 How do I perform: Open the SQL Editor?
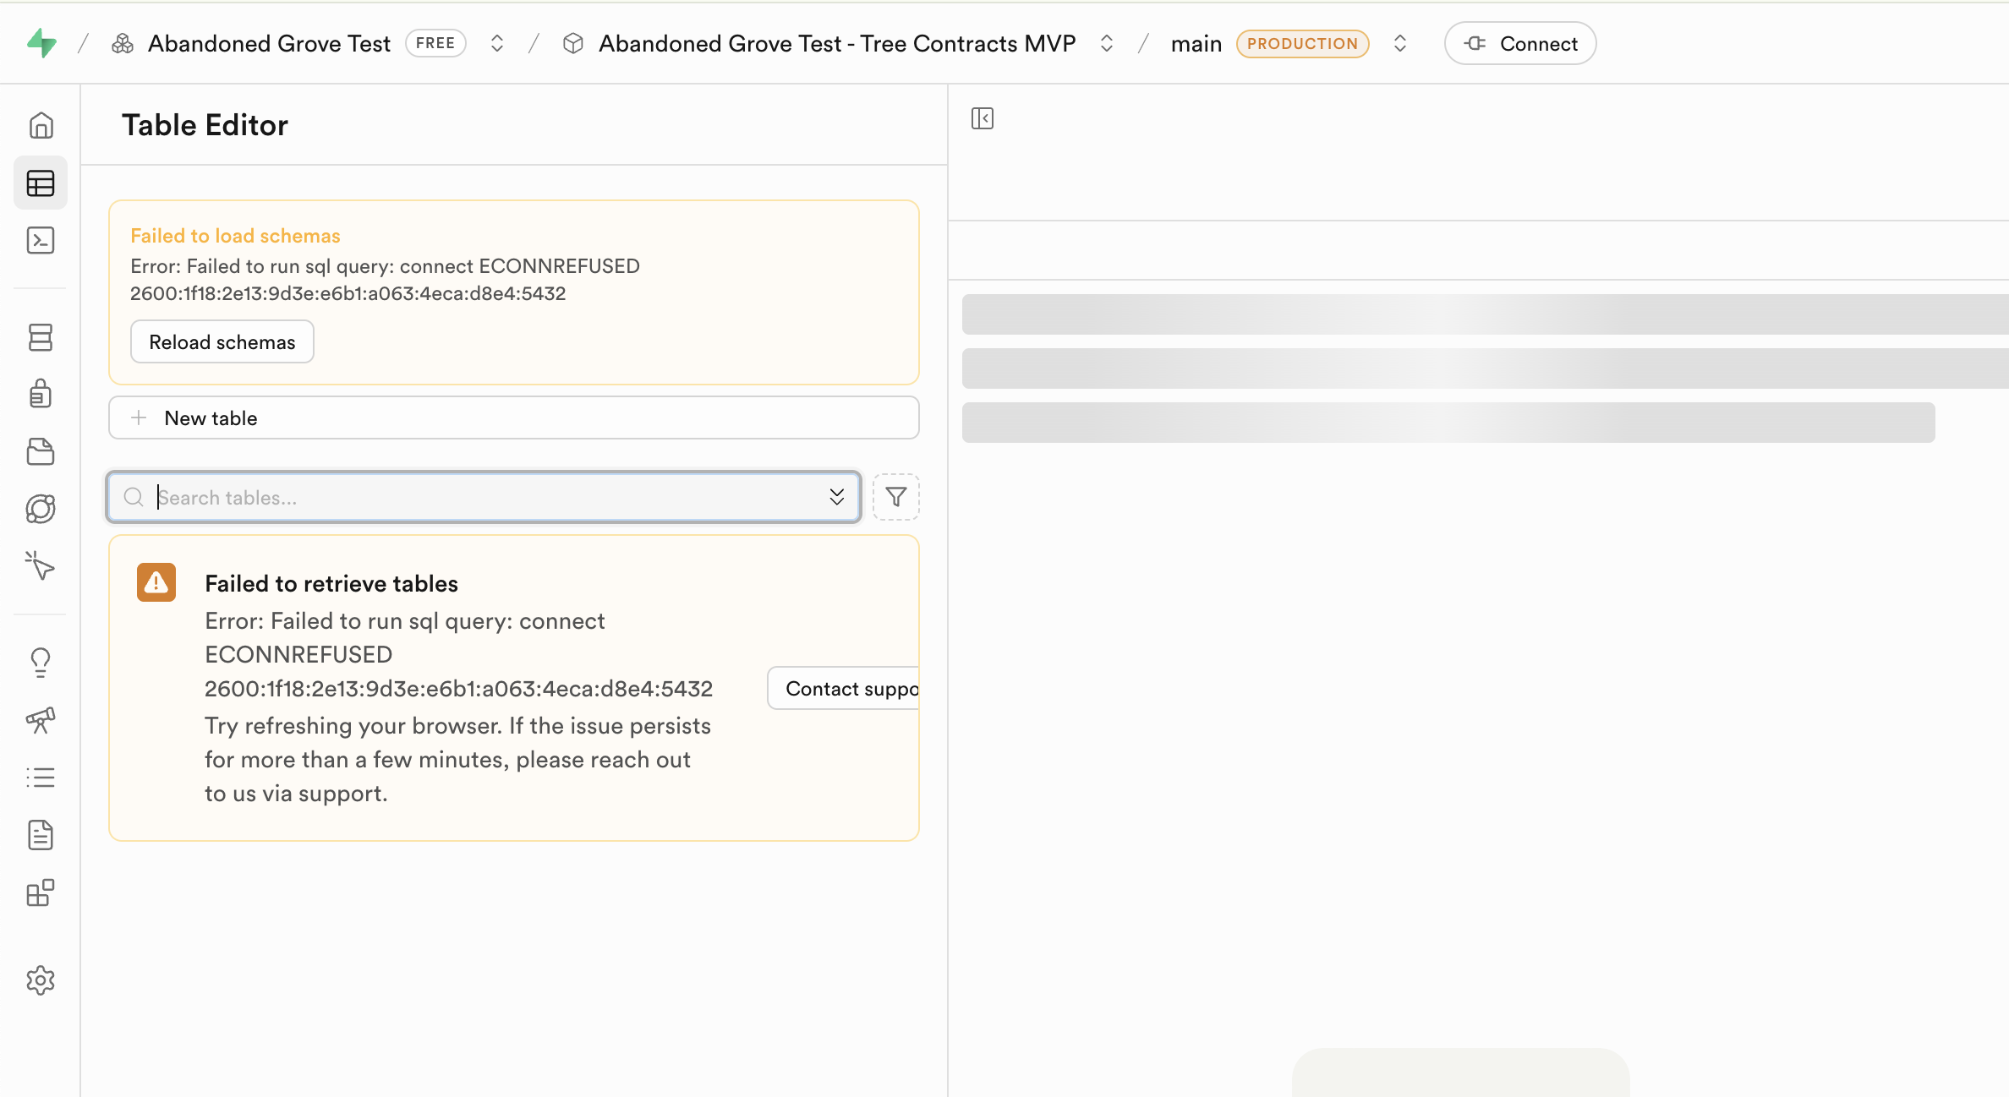[x=41, y=240]
